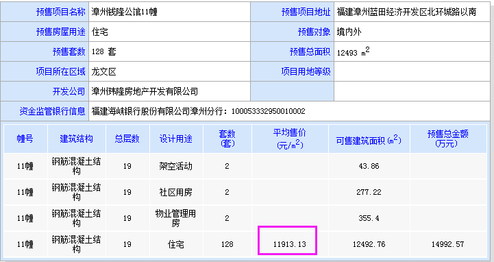Select 住宅 value beside 预售房屋用途

point(100,32)
